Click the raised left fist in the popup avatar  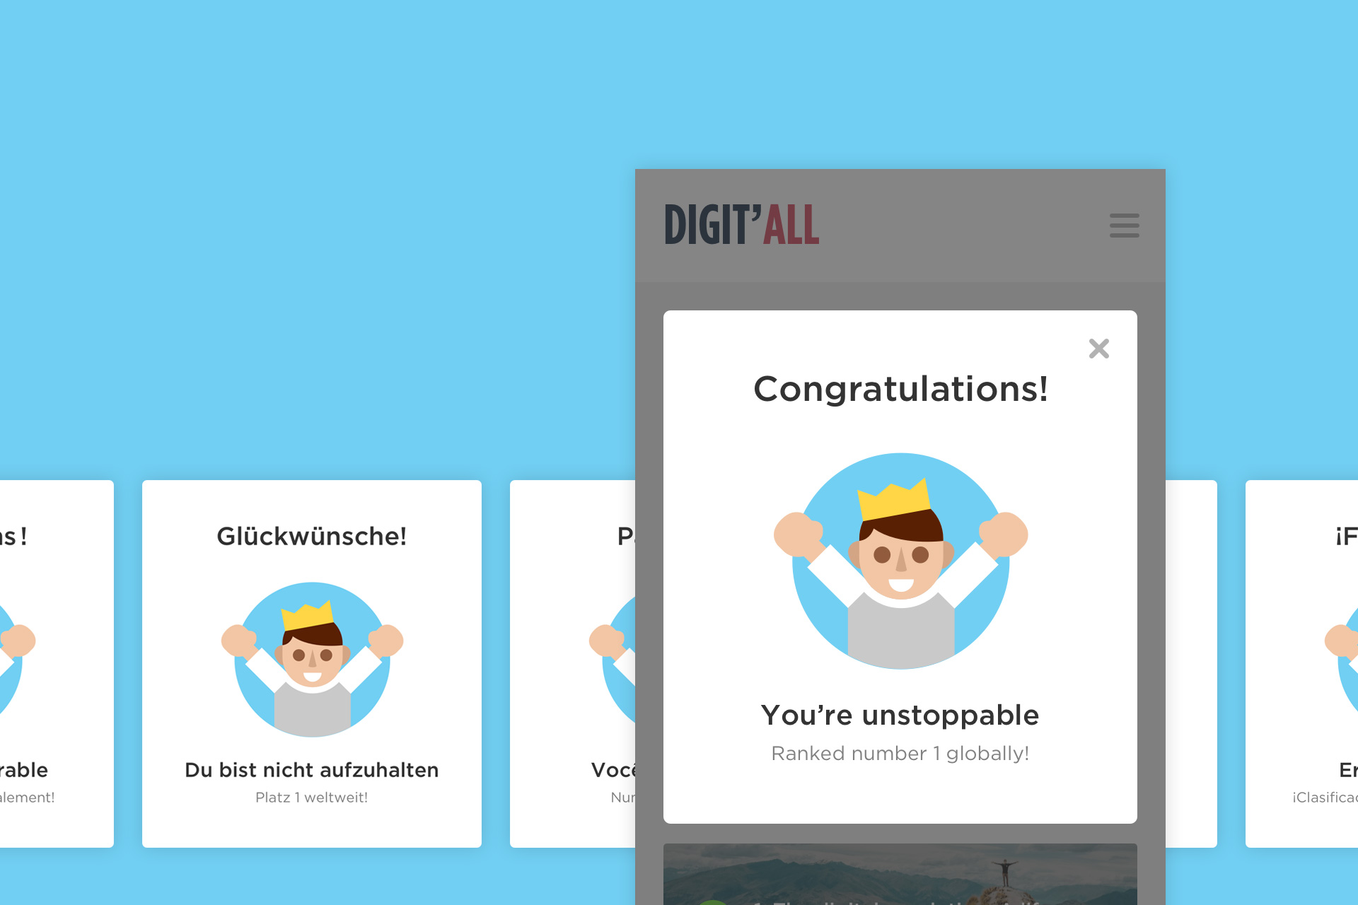[x=799, y=534]
